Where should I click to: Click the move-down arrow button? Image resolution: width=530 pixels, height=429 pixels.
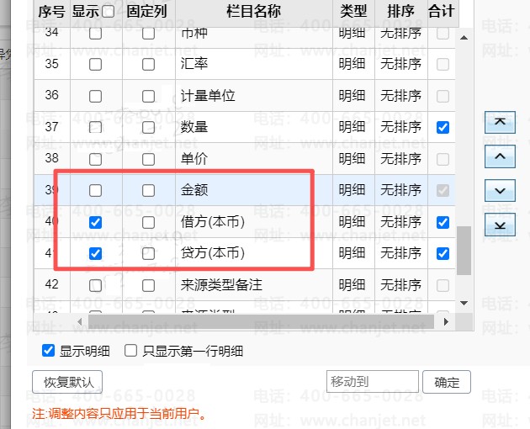pyautogui.click(x=500, y=191)
